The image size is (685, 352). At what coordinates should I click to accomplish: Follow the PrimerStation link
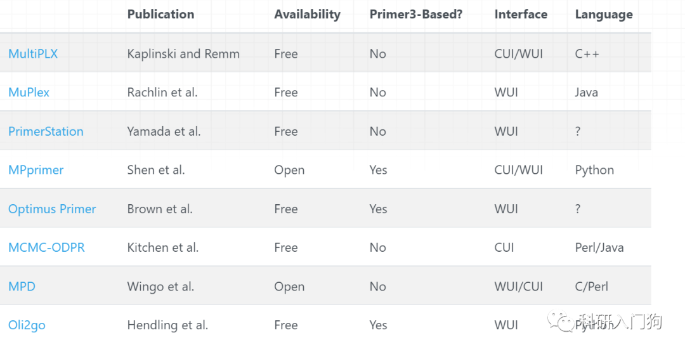pyautogui.click(x=46, y=131)
